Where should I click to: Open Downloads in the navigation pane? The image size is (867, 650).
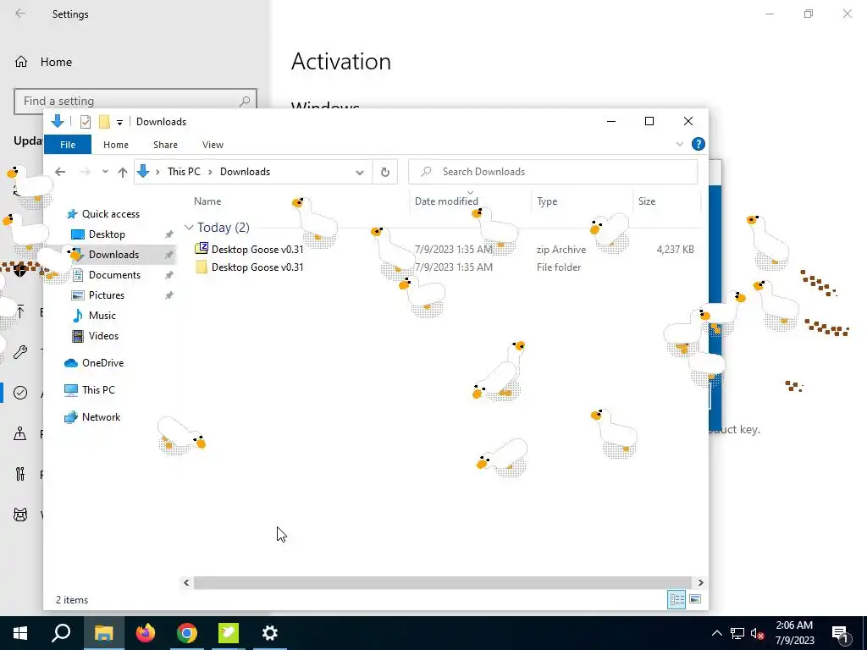pyautogui.click(x=114, y=255)
